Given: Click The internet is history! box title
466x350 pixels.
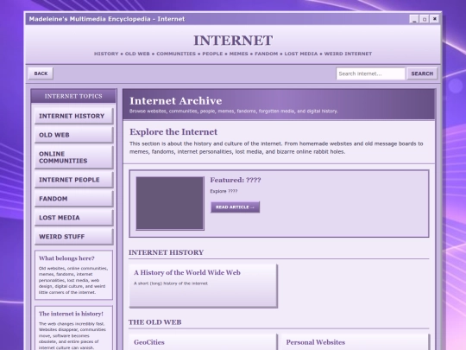Looking at the screenshot, I should click(71, 314).
